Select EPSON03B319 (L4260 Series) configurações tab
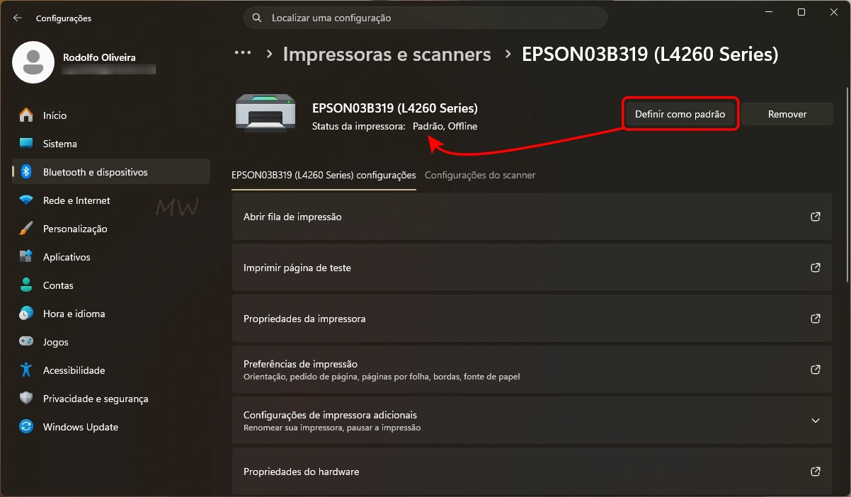This screenshot has height=497, width=851. [324, 175]
